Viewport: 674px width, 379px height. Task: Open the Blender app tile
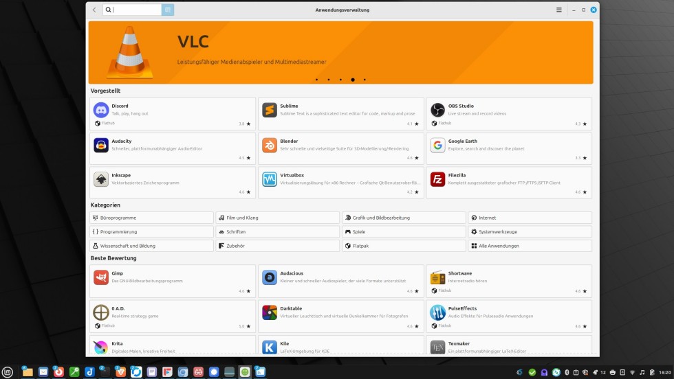340,149
